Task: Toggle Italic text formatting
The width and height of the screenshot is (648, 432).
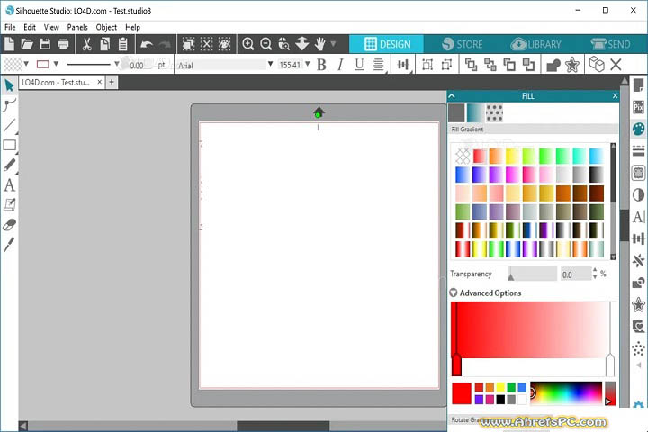Action: tap(340, 65)
